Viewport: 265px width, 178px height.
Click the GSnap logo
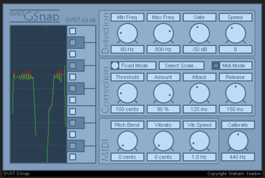pyautogui.click(x=34, y=16)
